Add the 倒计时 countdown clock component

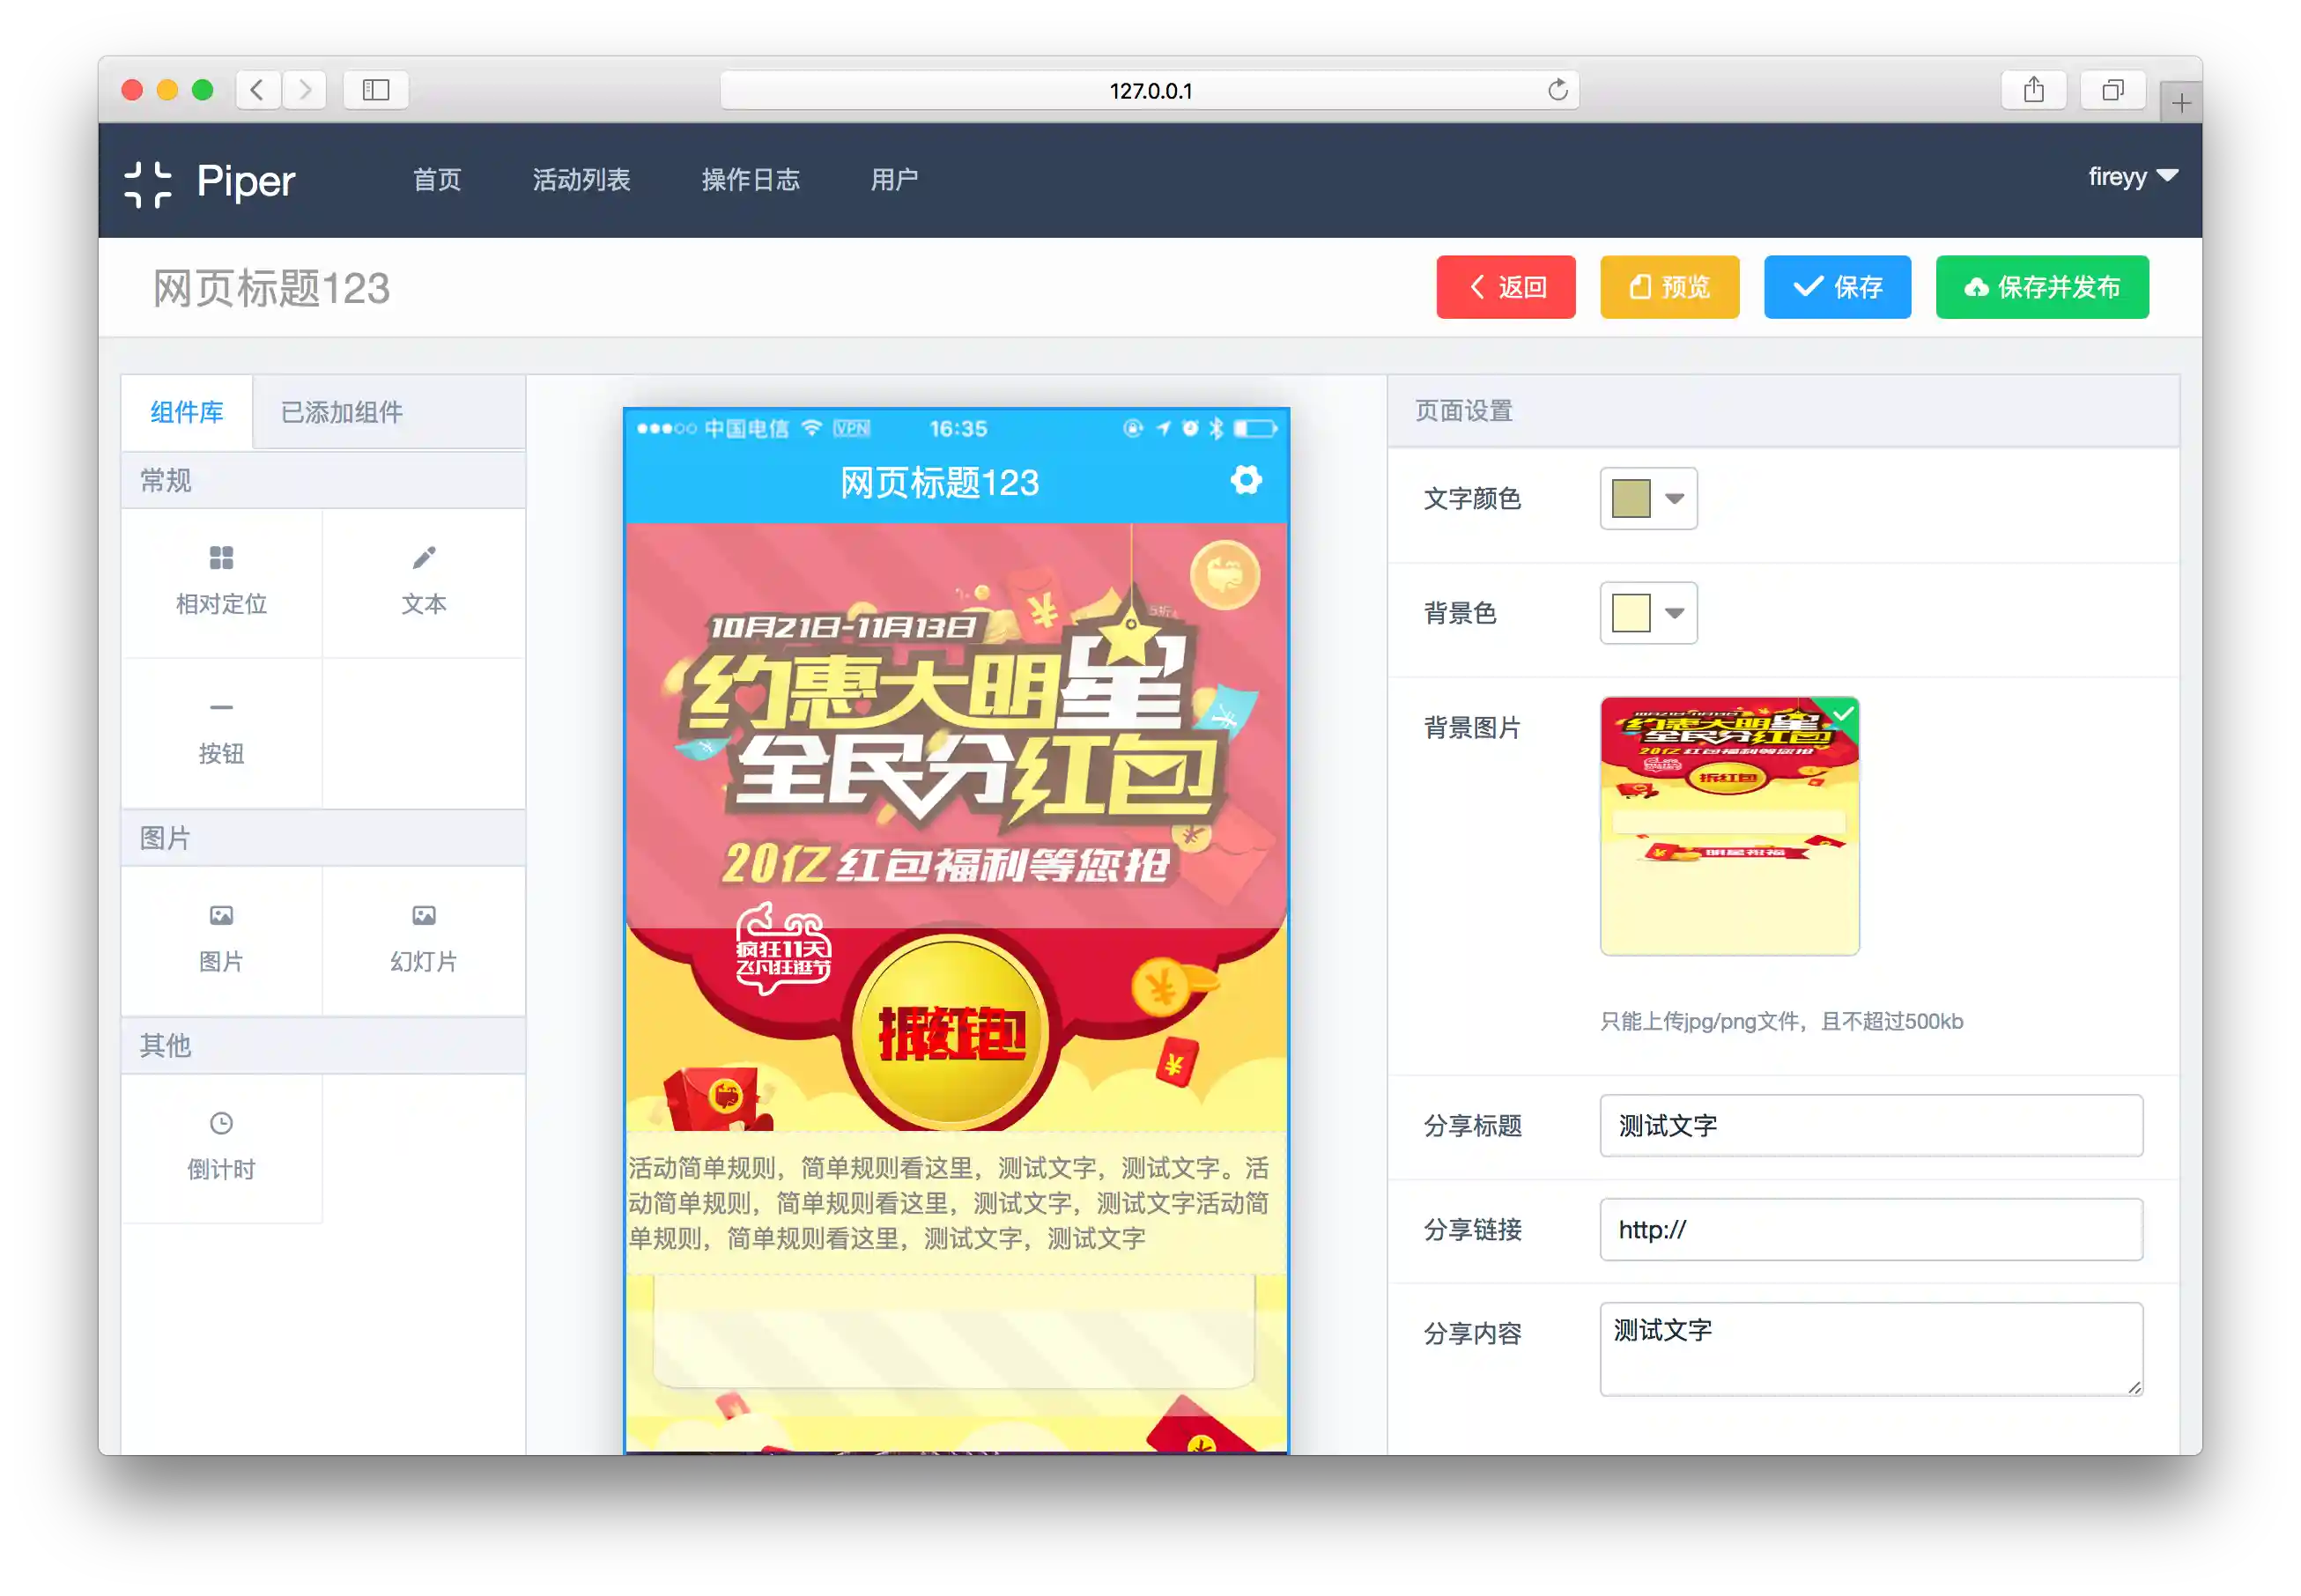[x=221, y=1146]
